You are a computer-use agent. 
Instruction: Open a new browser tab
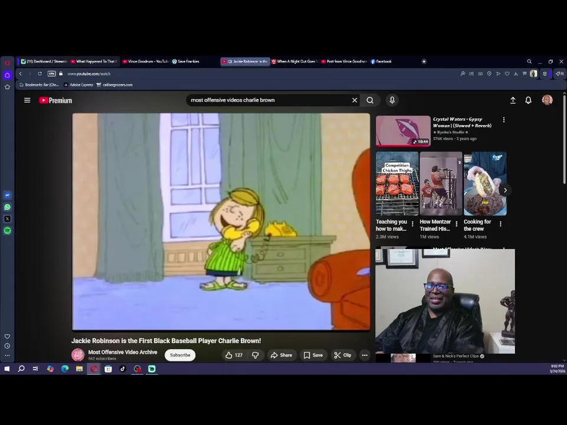coord(424,61)
